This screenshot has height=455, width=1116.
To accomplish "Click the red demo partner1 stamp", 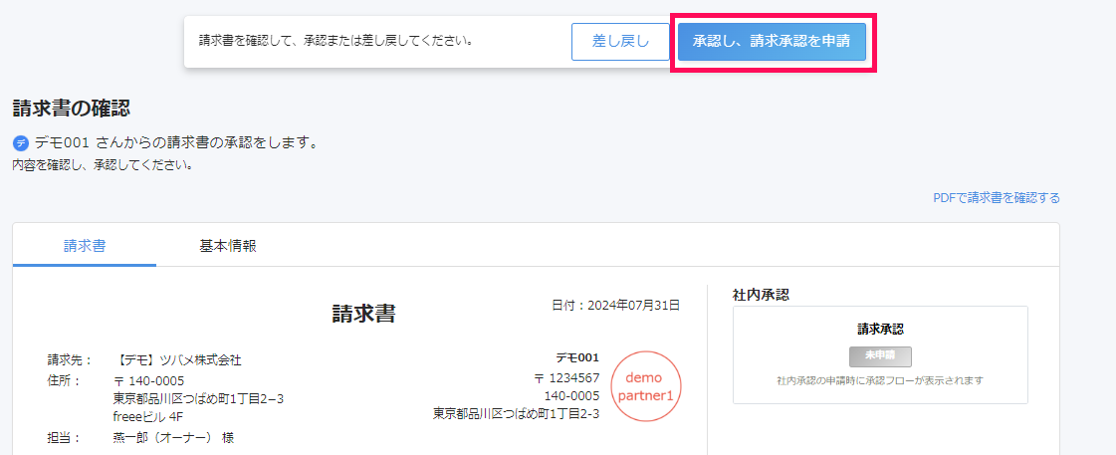I will (x=646, y=387).
